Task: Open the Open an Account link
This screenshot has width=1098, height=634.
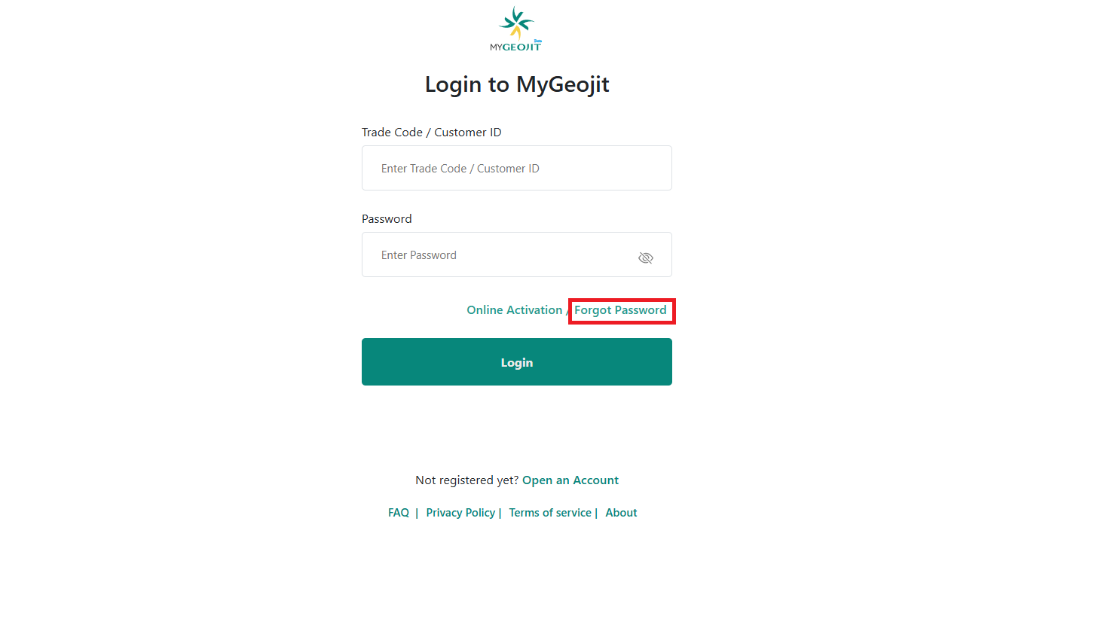Action: [x=570, y=480]
